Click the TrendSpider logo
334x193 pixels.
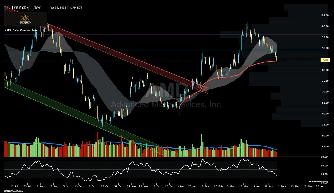point(23,7)
